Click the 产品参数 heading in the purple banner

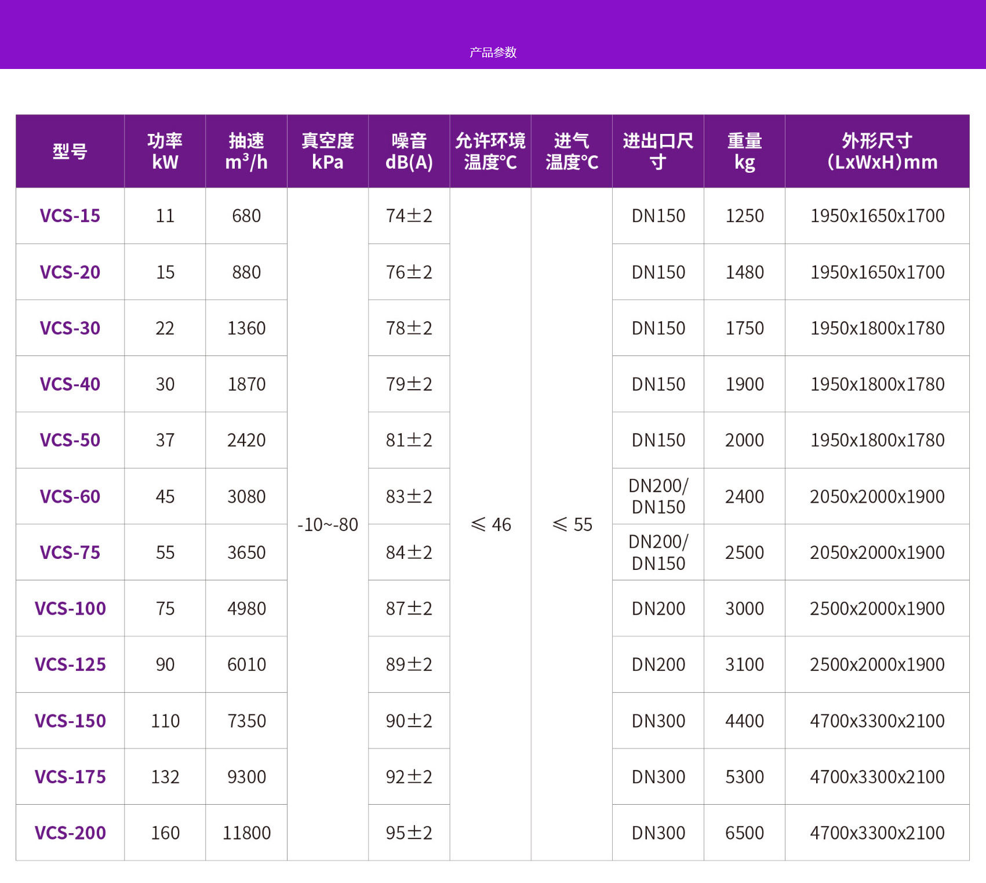[493, 52]
